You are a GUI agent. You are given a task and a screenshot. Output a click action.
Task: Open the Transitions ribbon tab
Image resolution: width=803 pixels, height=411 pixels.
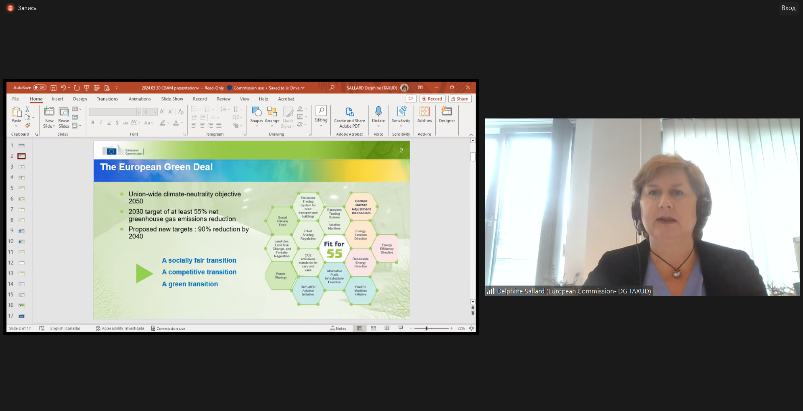tap(107, 99)
